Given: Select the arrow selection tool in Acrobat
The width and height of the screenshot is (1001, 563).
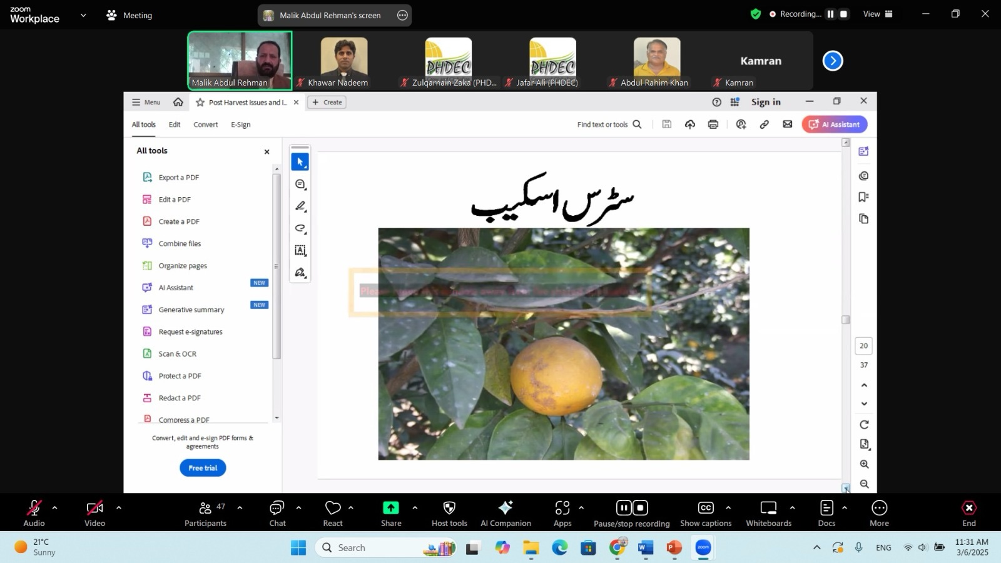Looking at the screenshot, I should point(300,162).
